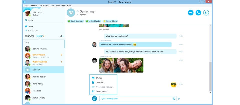Click the Joshua Murphy participant chip
This screenshot has height=105, width=240.
pyautogui.click(x=93, y=21)
